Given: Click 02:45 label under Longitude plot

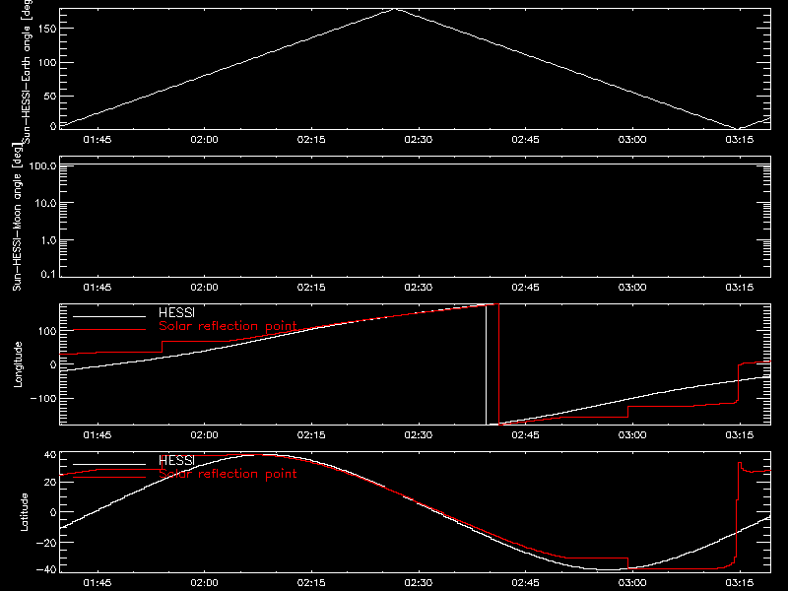Looking at the screenshot, I should [x=525, y=435].
